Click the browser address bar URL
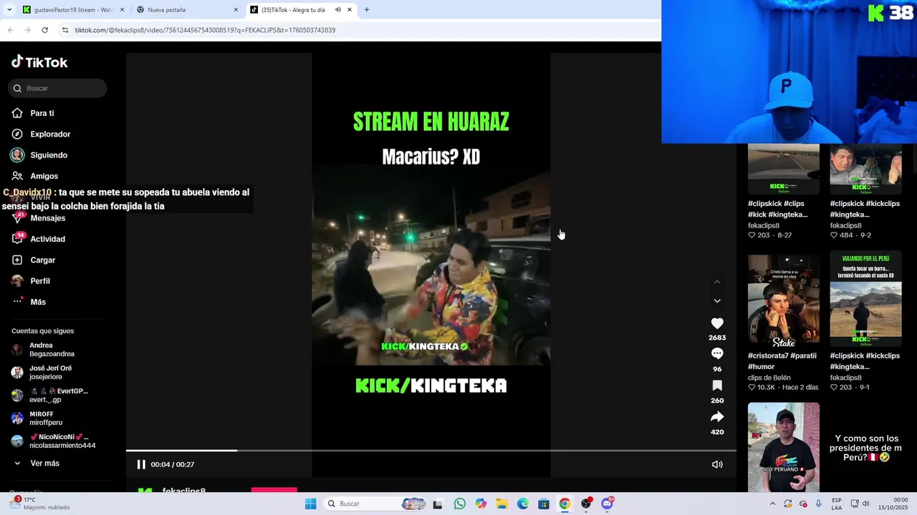The height and width of the screenshot is (515, 917). tap(205, 30)
